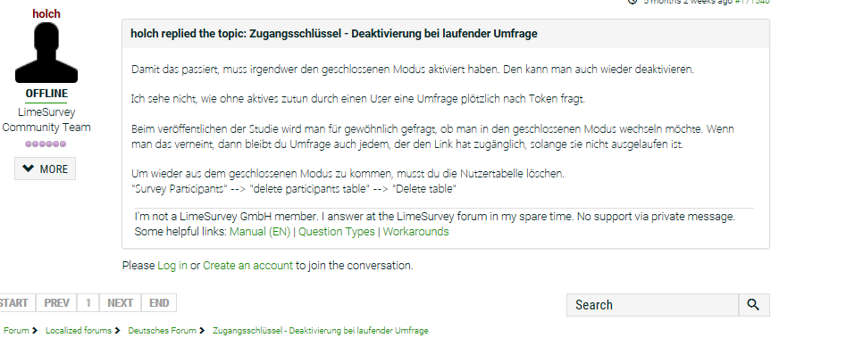
Task: Click the chevron arrow on MORE button
Action: [28, 169]
